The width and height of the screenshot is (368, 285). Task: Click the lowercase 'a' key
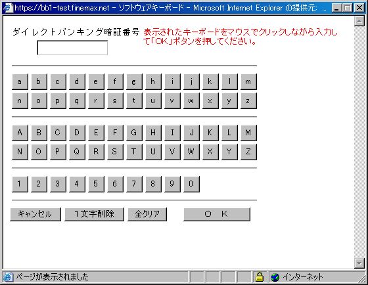20,81
